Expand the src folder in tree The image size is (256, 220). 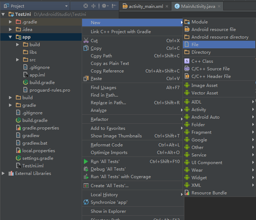17,60
